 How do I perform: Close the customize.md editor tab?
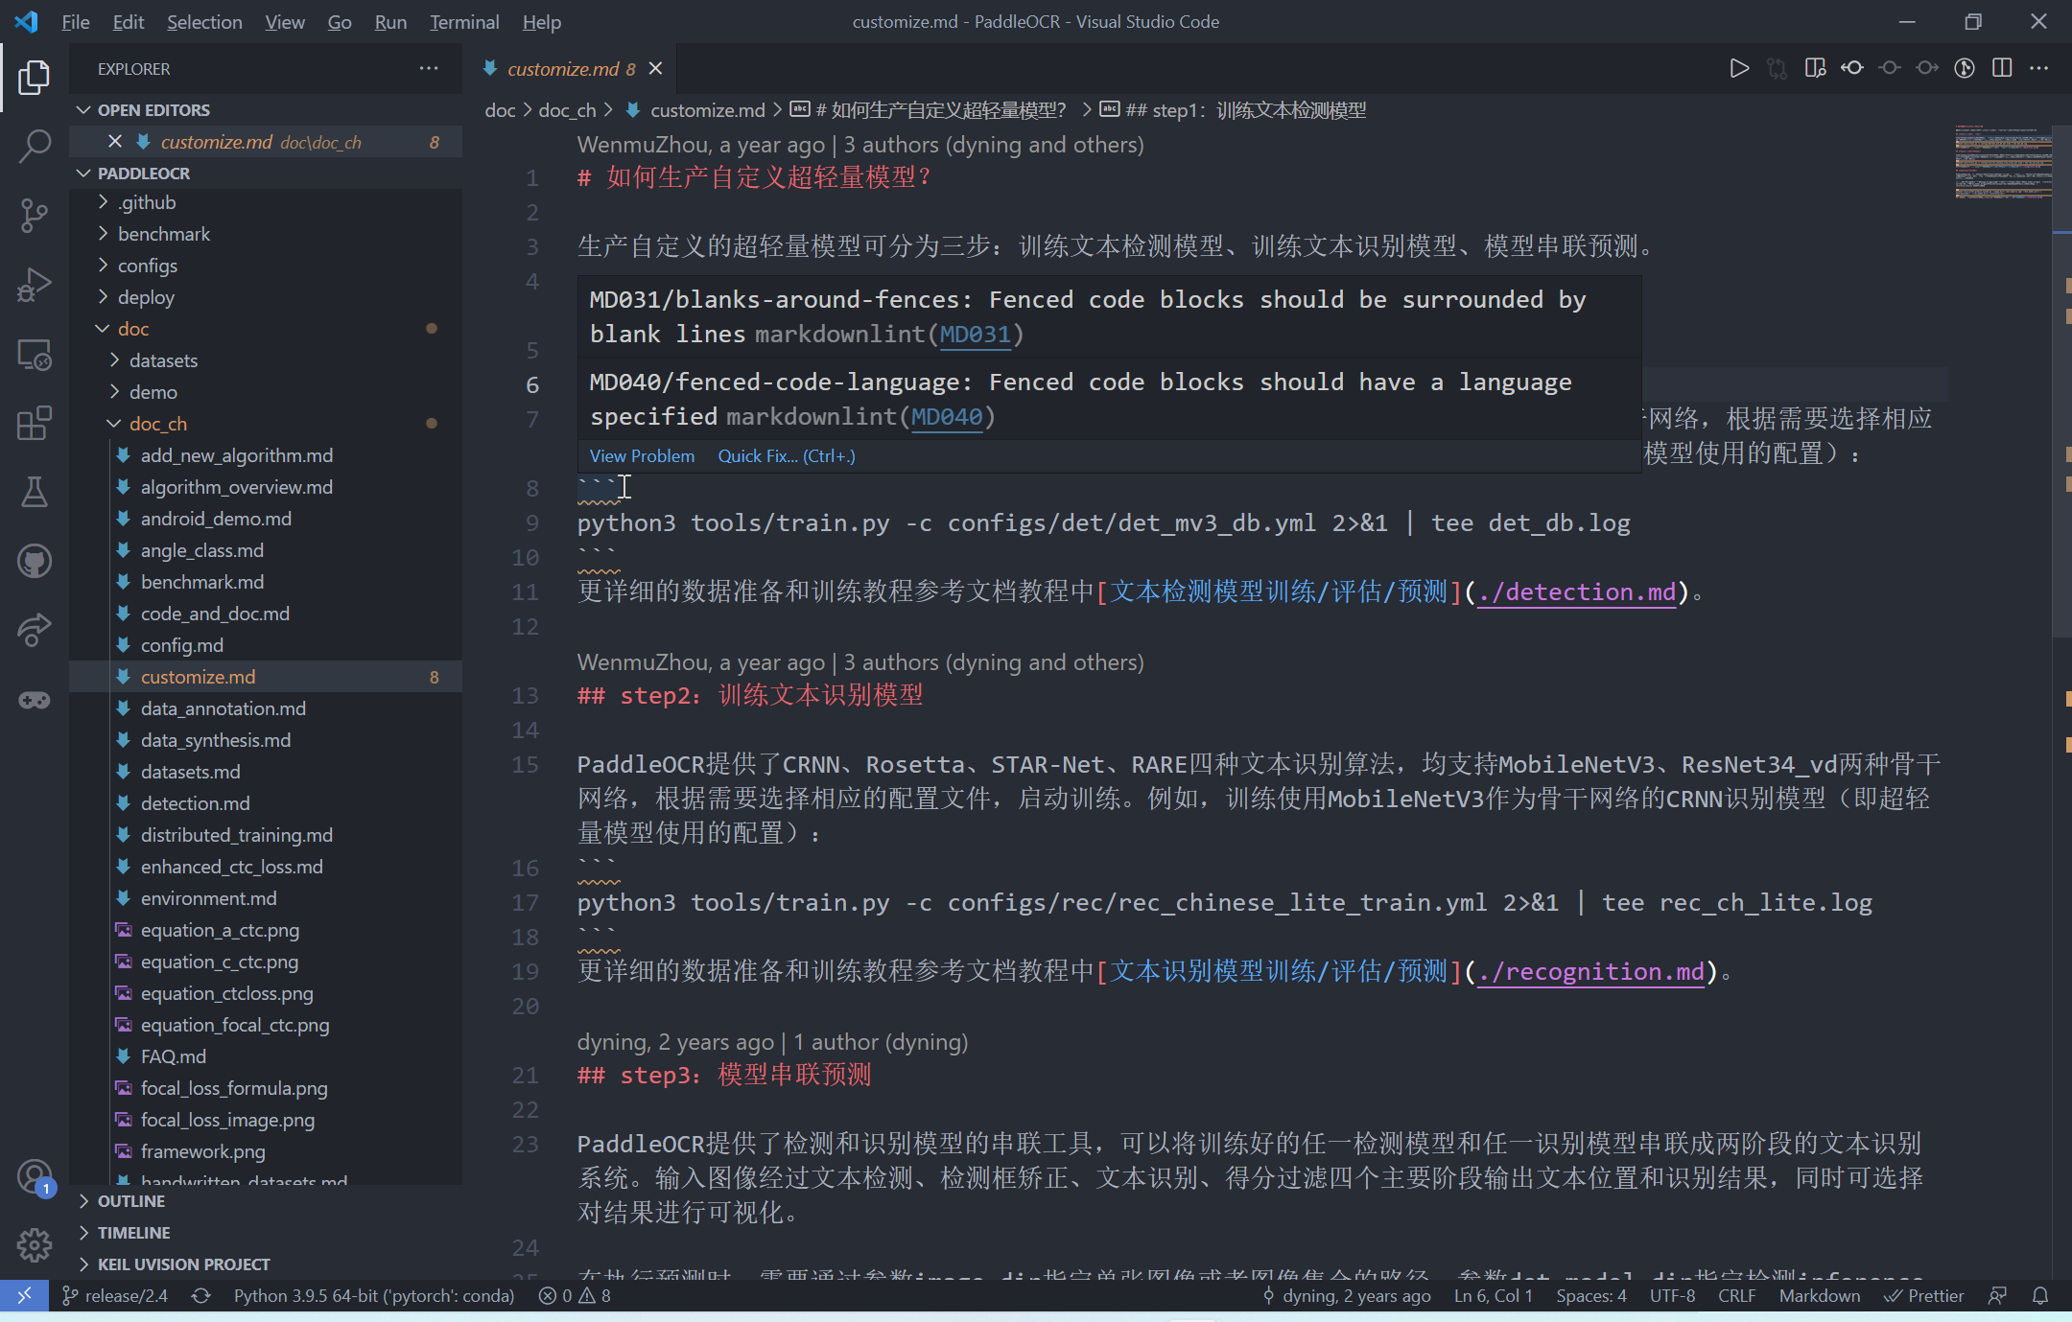tap(656, 68)
